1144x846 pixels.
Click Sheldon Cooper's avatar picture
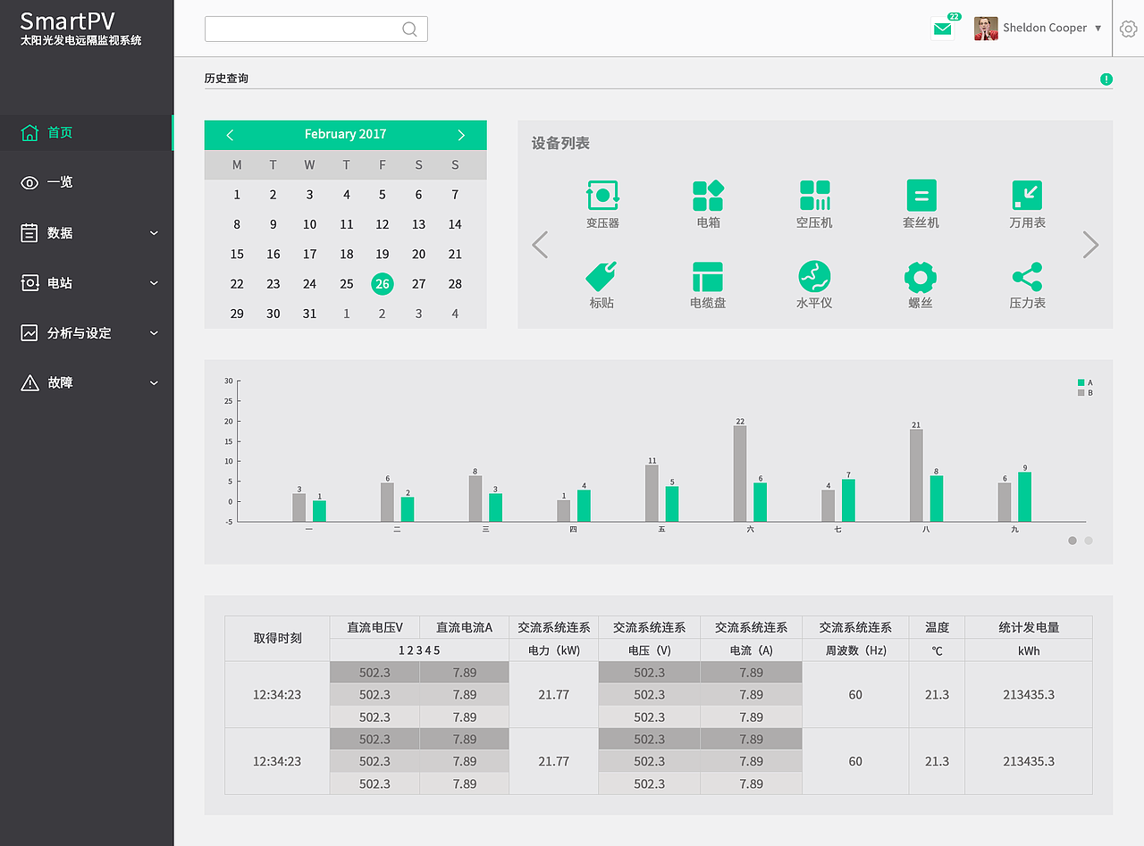coord(986,29)
